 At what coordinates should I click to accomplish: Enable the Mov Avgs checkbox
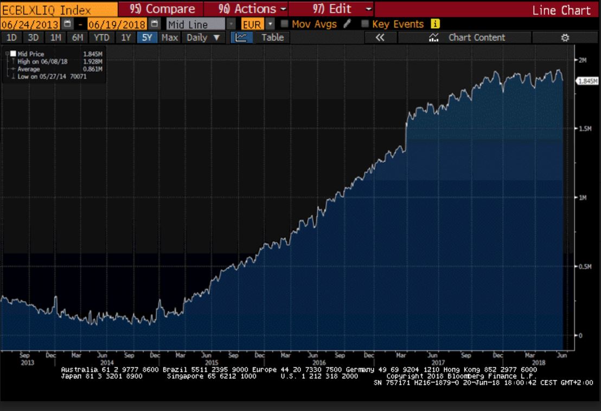coord(284,24)
